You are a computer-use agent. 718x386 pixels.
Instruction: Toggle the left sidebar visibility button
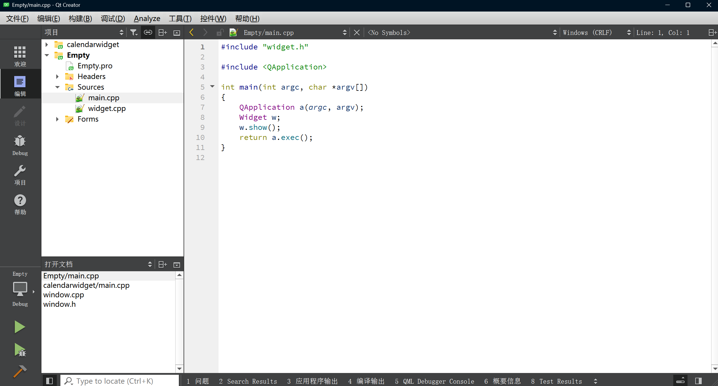pos(49,381)
